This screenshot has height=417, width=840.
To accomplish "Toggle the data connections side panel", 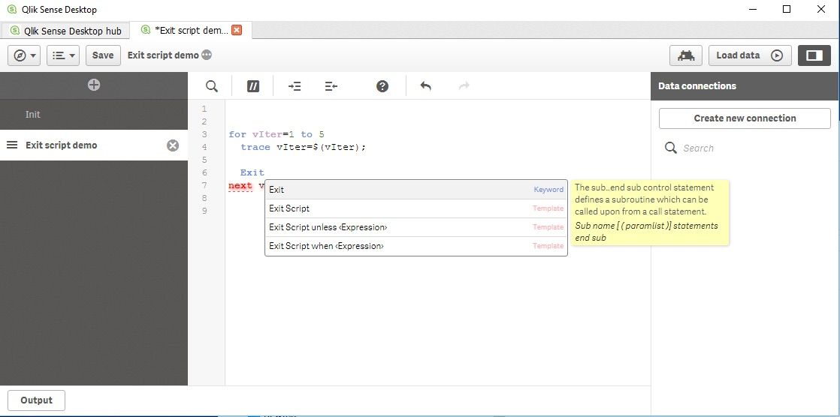I will [x=814, y=55].
